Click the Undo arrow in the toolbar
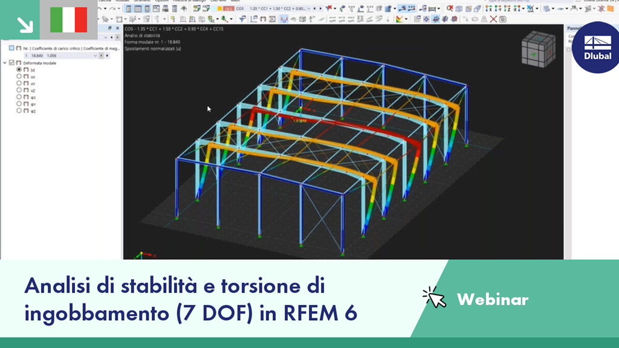 pyautogui.click(x=100, y=8)
